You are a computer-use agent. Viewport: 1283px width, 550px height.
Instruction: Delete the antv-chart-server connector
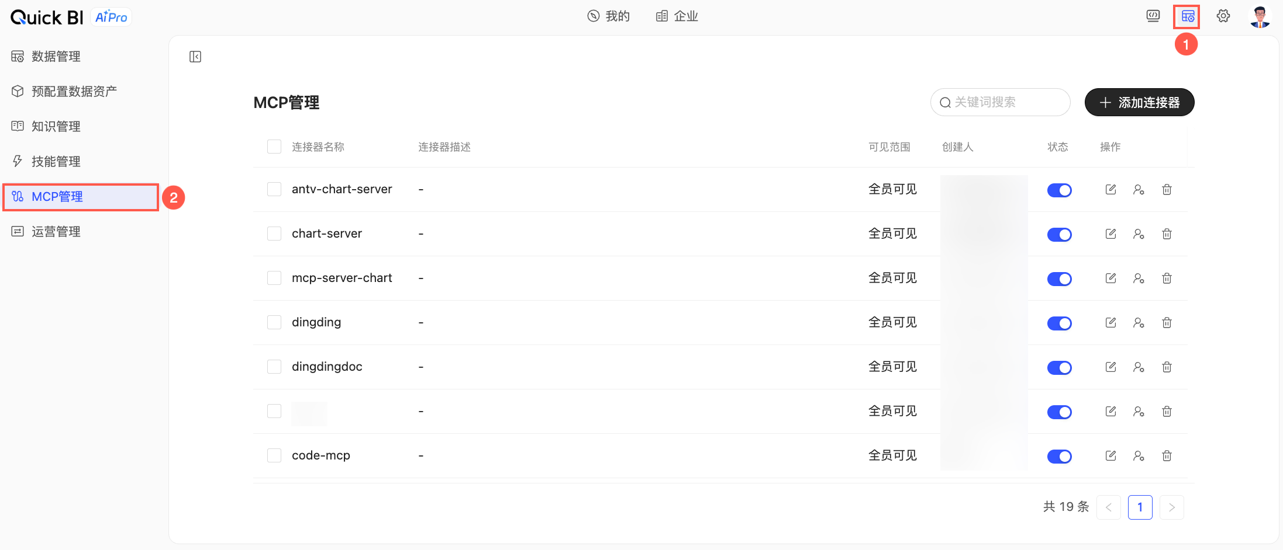1167,189
